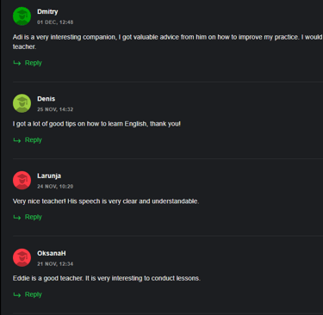Open Dmitry's username profile
The height and width of the screenshot is (315, 323).
point(47,12)
